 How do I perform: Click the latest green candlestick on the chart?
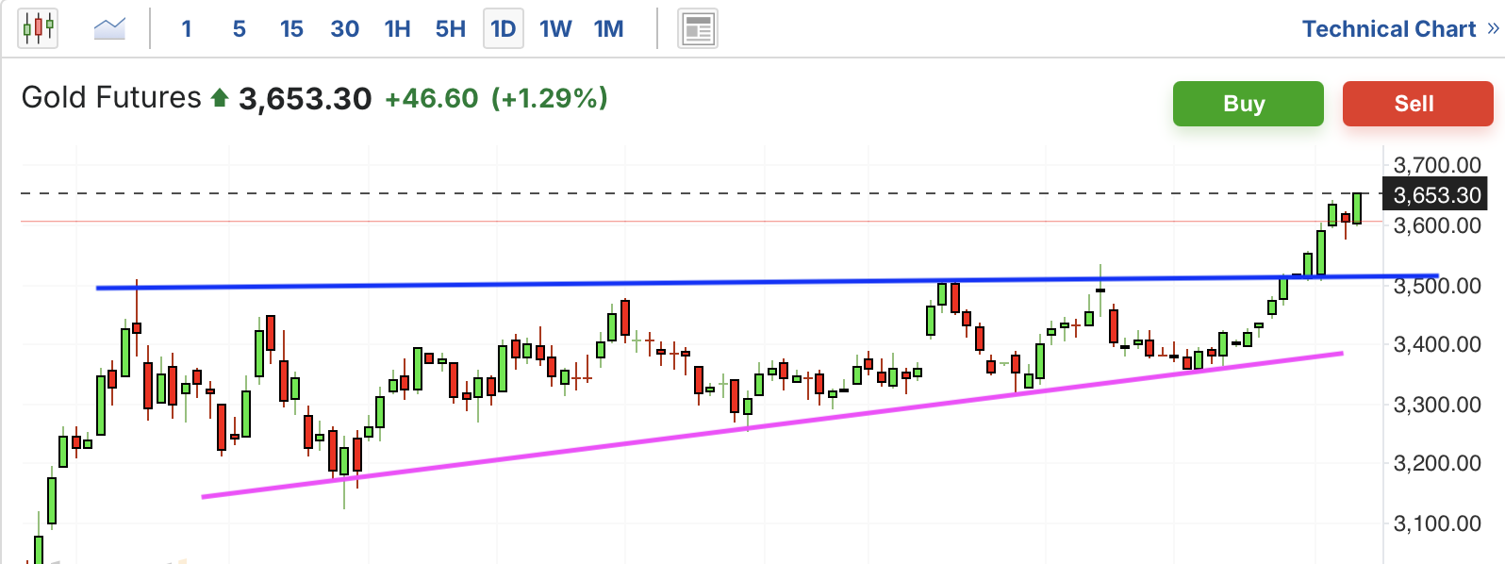[x=1357, y=208]
